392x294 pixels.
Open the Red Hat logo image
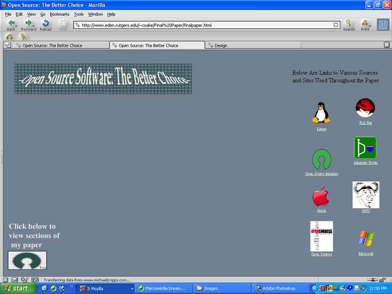(x=365, y=108)
